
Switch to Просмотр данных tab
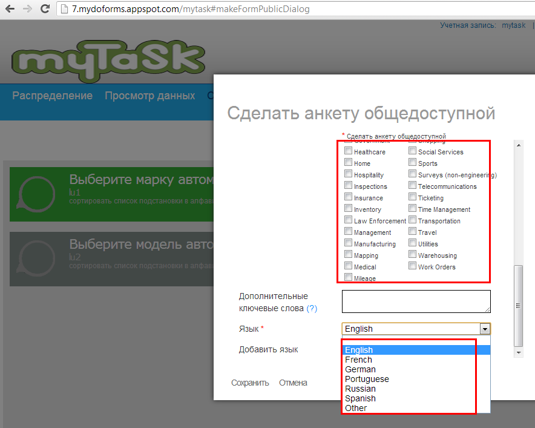(x=149, y=96)
